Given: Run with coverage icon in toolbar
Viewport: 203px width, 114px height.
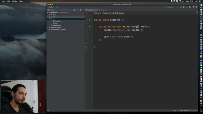Looking at the screenshot, I should click(x=184, y=7).
